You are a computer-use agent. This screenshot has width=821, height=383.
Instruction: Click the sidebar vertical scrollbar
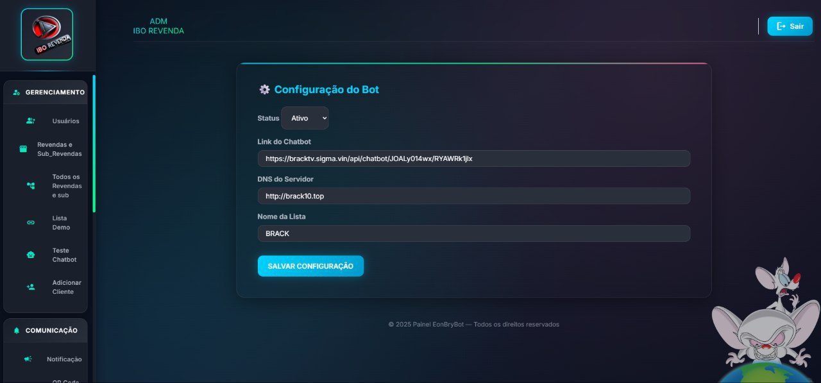point(94,144)
